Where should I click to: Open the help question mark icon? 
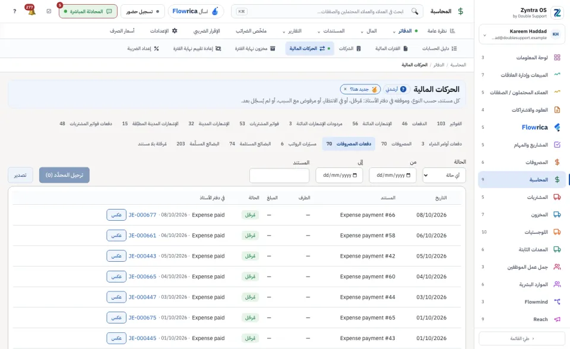[x=14, y=11]
